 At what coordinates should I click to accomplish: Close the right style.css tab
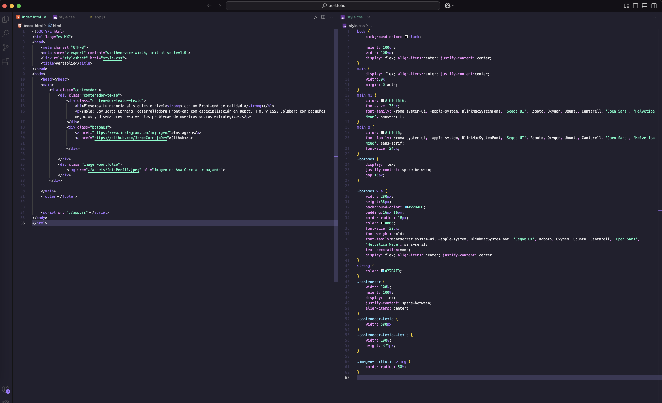click(368, 17)
